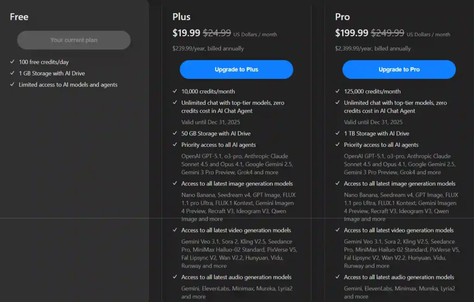Click the strikethrough $24.99 original price
The image size is (474, 302).
coord(218,33)
